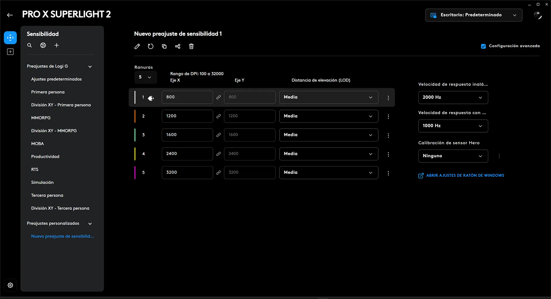Screen dimensions: 551x299
Task: Select MOBA preset
Action: coord(38,144)
